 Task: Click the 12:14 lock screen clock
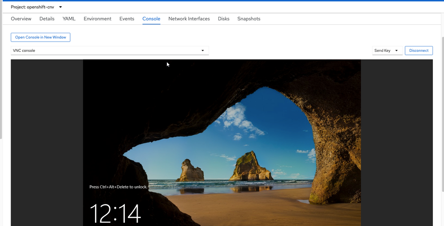click(x=115, y=214)
